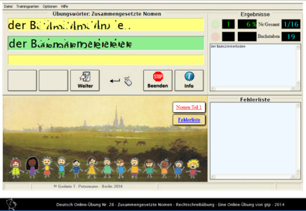Open the Trainingsarten menu
The height and width of the screenshot is (211, 306).
coord(27,6)
